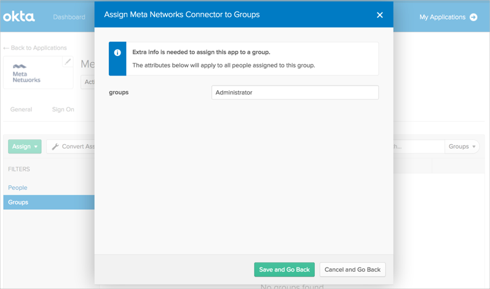Click the blue info icon in the notice
Viewport: 490px width, 289px height.
(117, 53)
